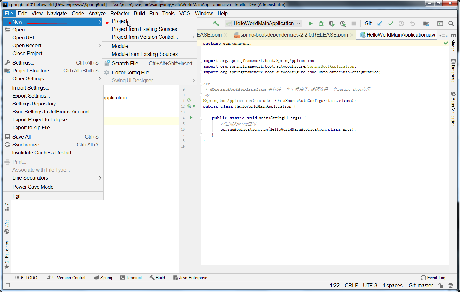Image resolution: width=460 pixels, height=292 pixels.
Task: Open the Terminal tool window
Action: coord(131,278)
